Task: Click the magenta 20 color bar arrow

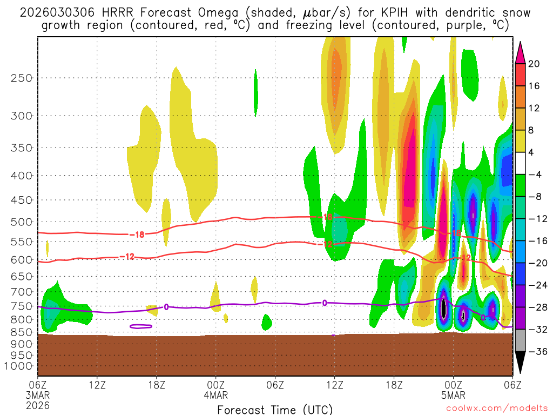Action: (520, 52)
